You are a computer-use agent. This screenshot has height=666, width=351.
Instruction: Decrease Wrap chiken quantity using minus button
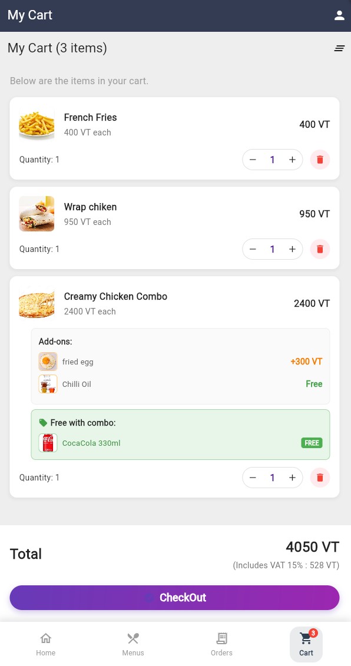[x=253, y=249]
